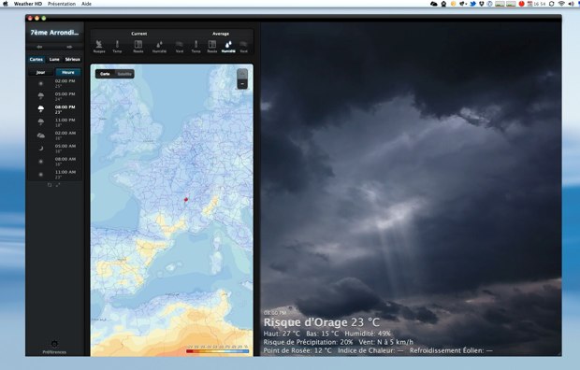Select the current Nuages map layer icon
The width and height of the screenshot is (580, 370).
(99, 45)
